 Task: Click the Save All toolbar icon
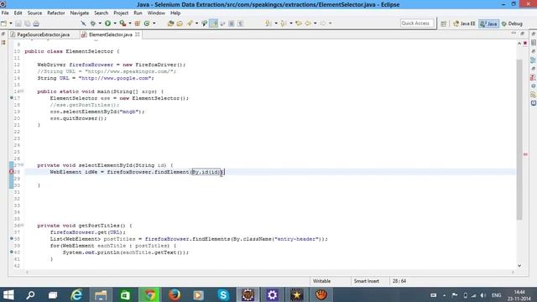click(27, 23)
